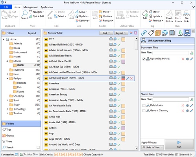Open the Navigate dropdown in ribbon
Screen dimensions: 196x157
click(37, 12)
